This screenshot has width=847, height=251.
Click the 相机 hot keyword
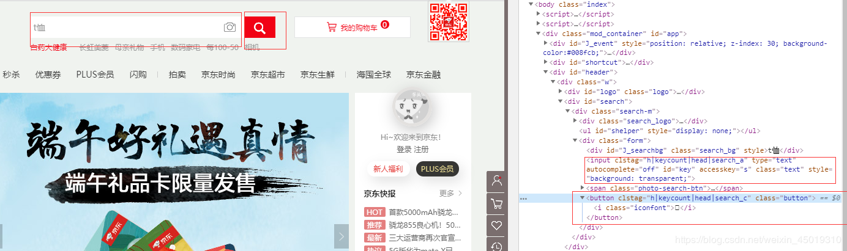(x=252, y=47)
